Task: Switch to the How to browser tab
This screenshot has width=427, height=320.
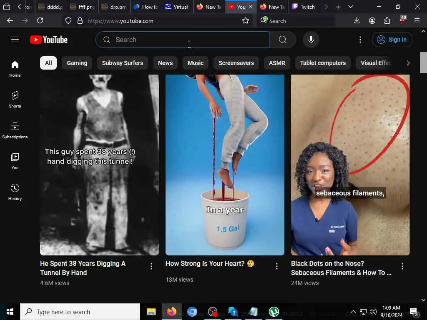Action: click(146, 7)
